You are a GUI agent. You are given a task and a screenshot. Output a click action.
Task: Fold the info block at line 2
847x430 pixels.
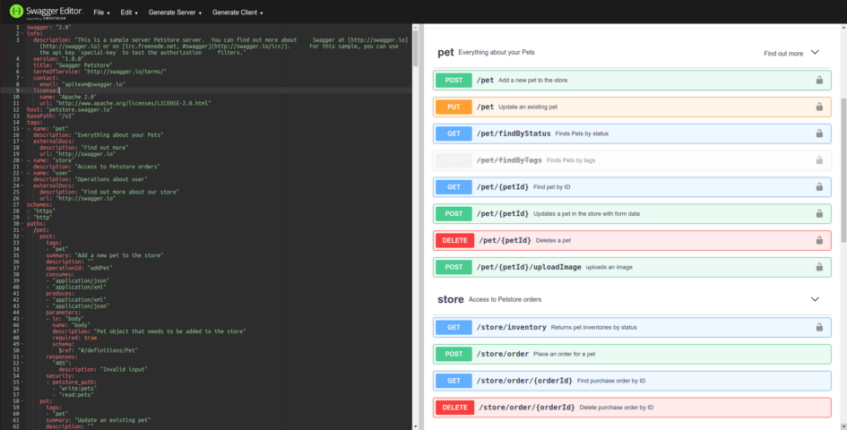22,33
